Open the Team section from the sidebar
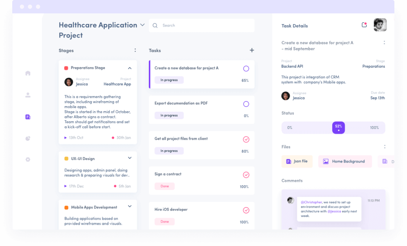This screenshot has width=407, height=246. (x=28, y=95)
